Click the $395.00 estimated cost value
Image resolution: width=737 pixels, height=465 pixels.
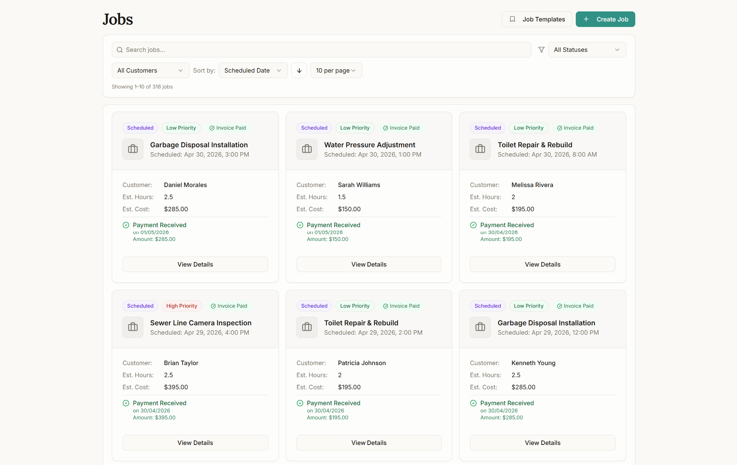(x=176, y=387)
